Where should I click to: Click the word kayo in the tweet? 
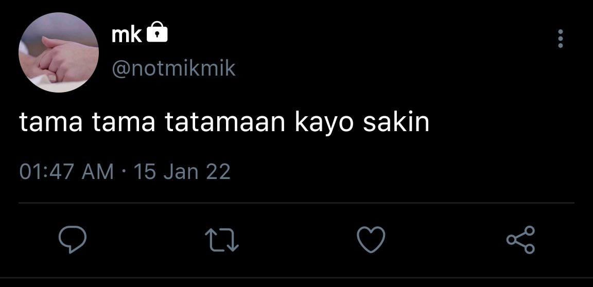pos(324,124)
